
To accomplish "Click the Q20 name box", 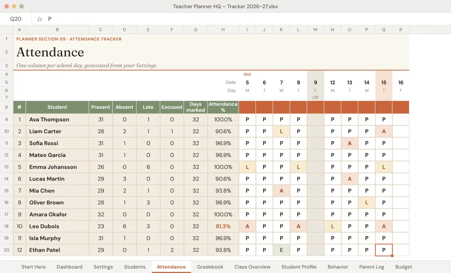I will (x=16, y=19).
